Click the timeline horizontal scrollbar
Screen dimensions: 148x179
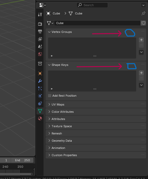point(16,174)
